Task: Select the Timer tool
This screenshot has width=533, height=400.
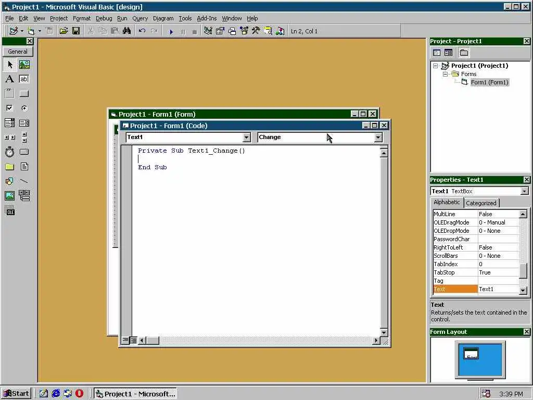Action: [x=10, y=152]
